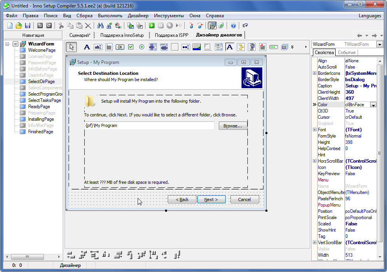Open the Color property value dropdown
Image resolution: width=387 pixels, height=272 pixels.
(x=373, y=105)
